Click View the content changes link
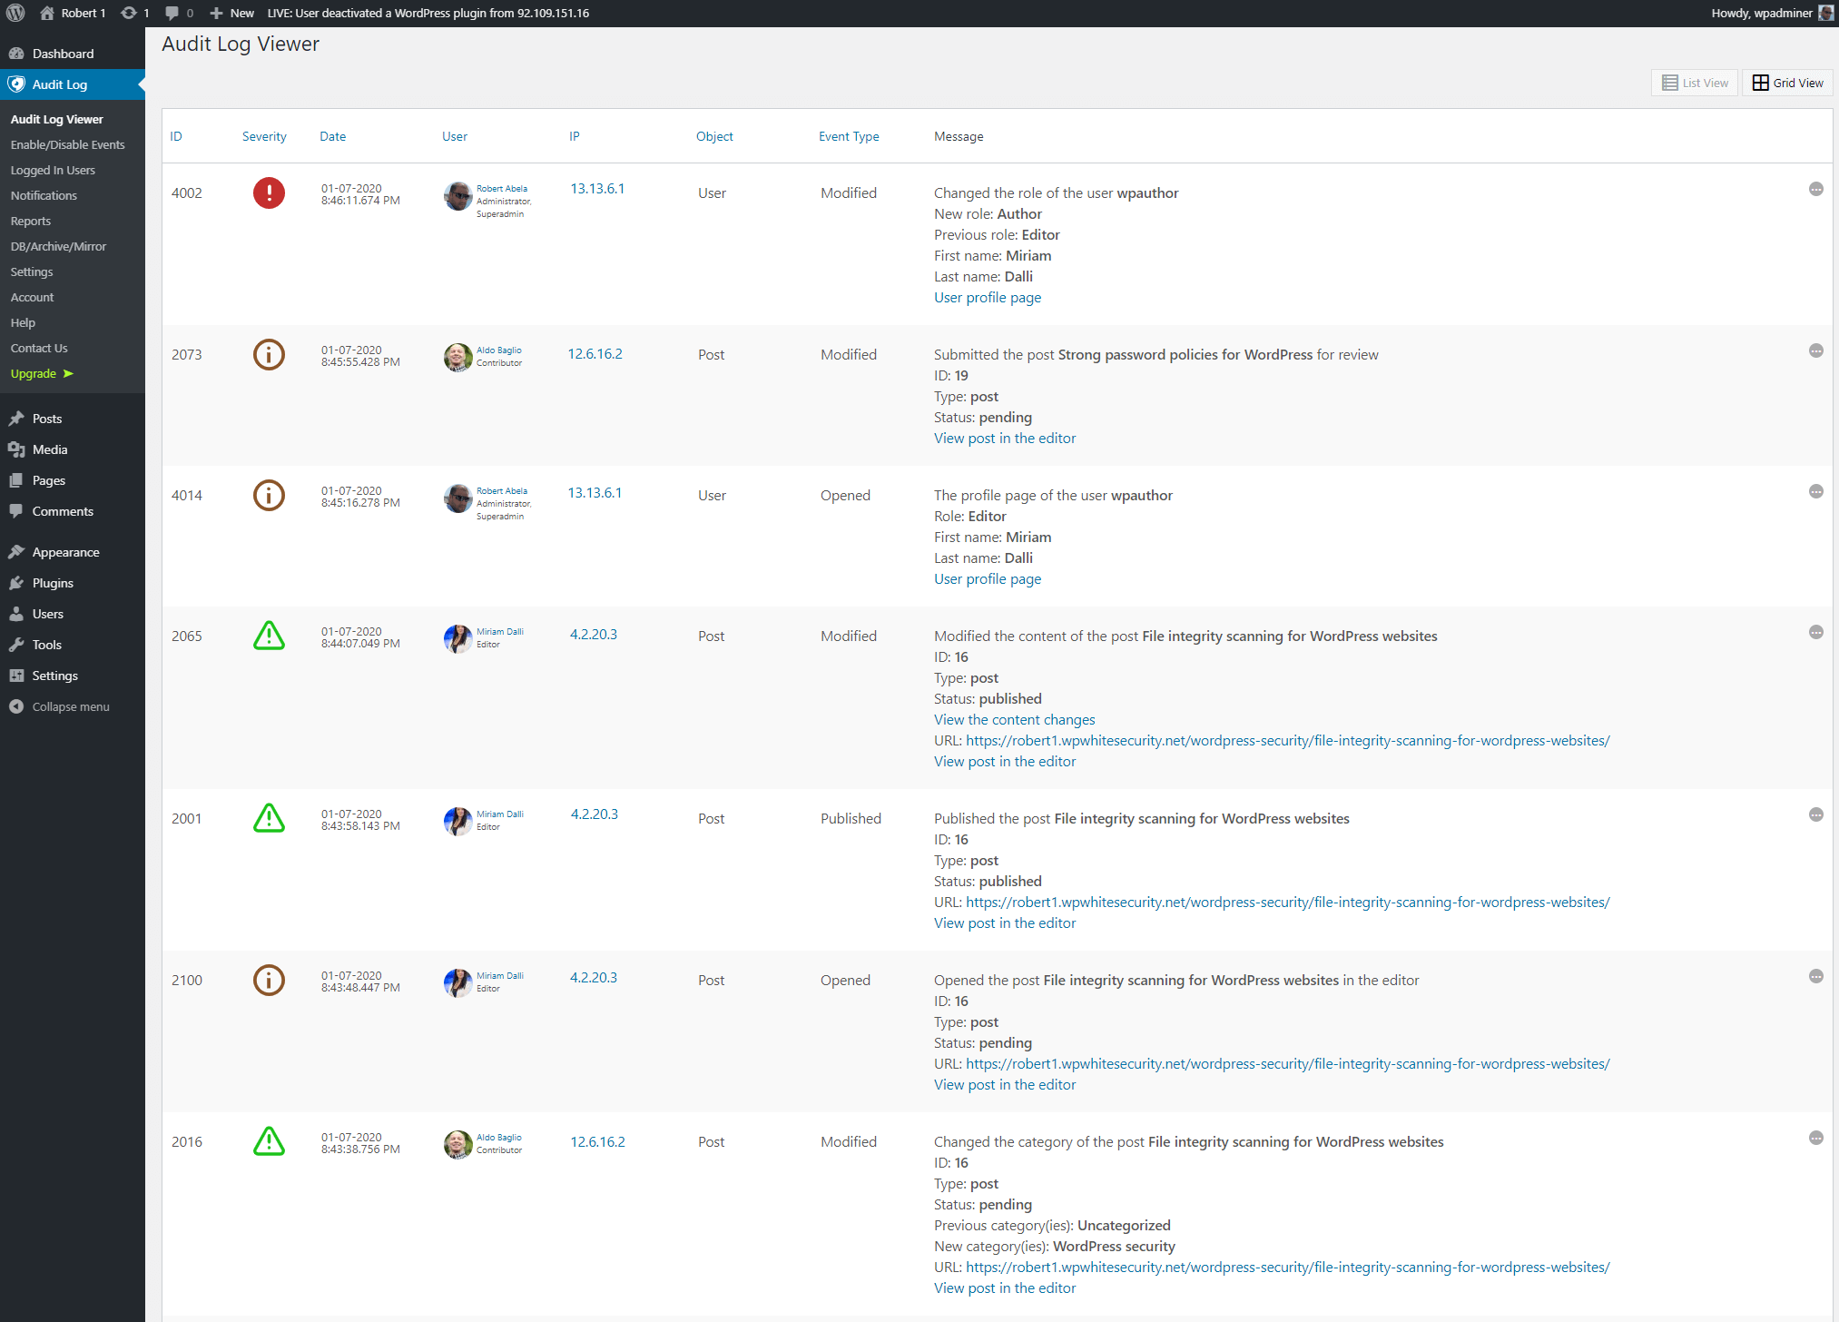Screen dimensions: 1839x1322 [1014, 719]
